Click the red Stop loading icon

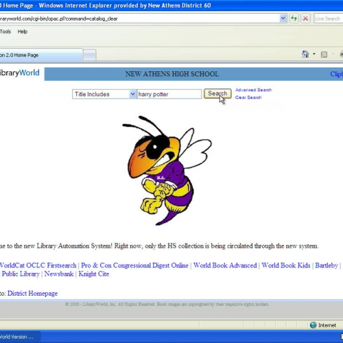tap(305, 19)
